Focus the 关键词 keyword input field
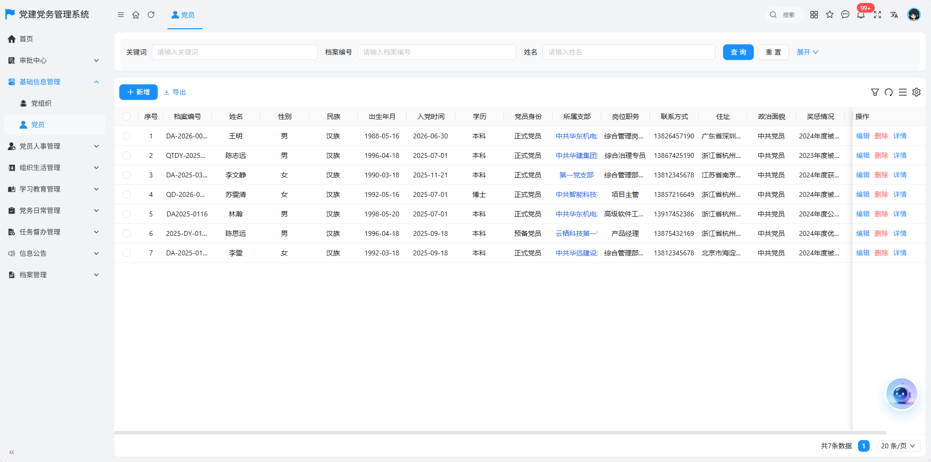 [234, 52]
